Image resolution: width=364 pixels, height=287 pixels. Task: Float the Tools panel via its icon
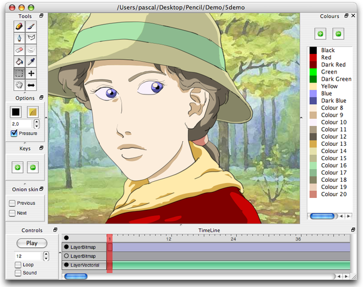pos(41,16)
